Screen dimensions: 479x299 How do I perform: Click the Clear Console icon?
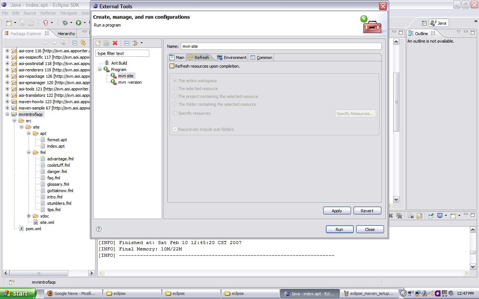(411, 216)
